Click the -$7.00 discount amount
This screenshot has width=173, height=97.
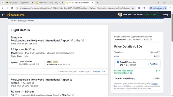158,71
